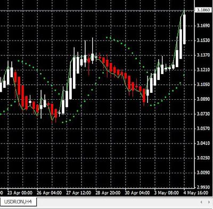The width and height of the screenshot is (213, 209).
Task: Click the 30 Apr 04:00 time label
Action: pyautogui.click(x=137, y=193)
